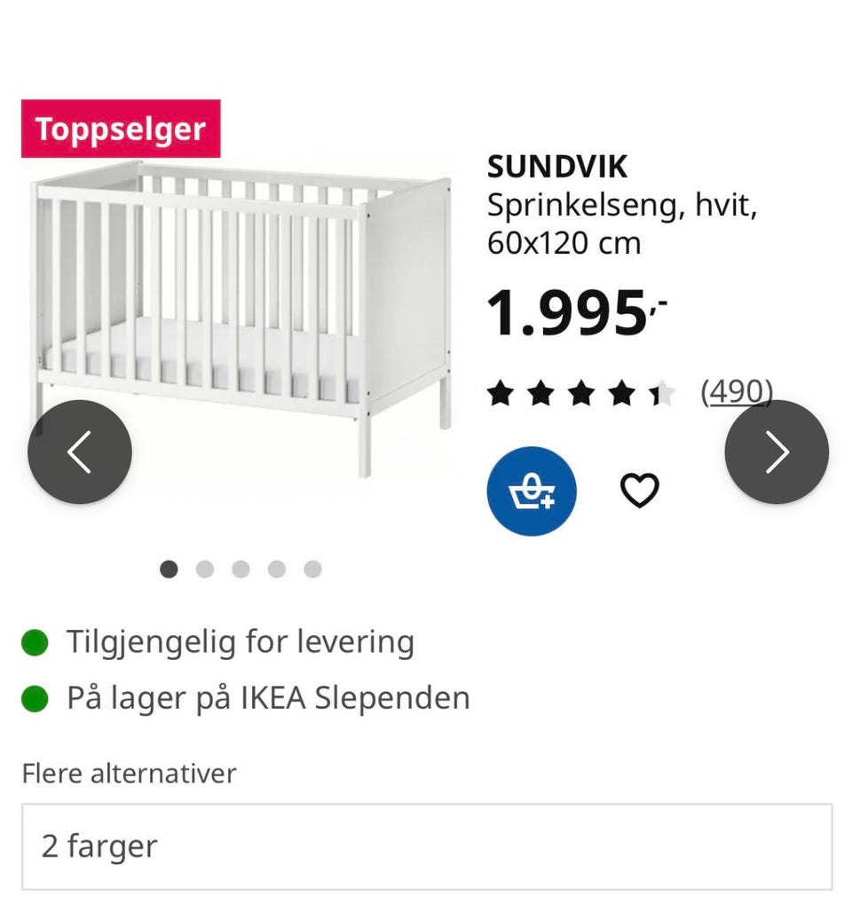The width and height of the screenshot is (852, 904).
Task: Add SUNDVIK to shopping cart
Action: 532,491
